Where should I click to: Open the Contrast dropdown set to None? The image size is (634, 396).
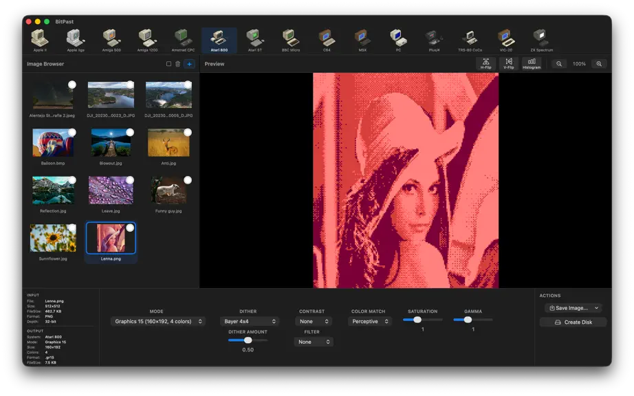coord(314,321)
